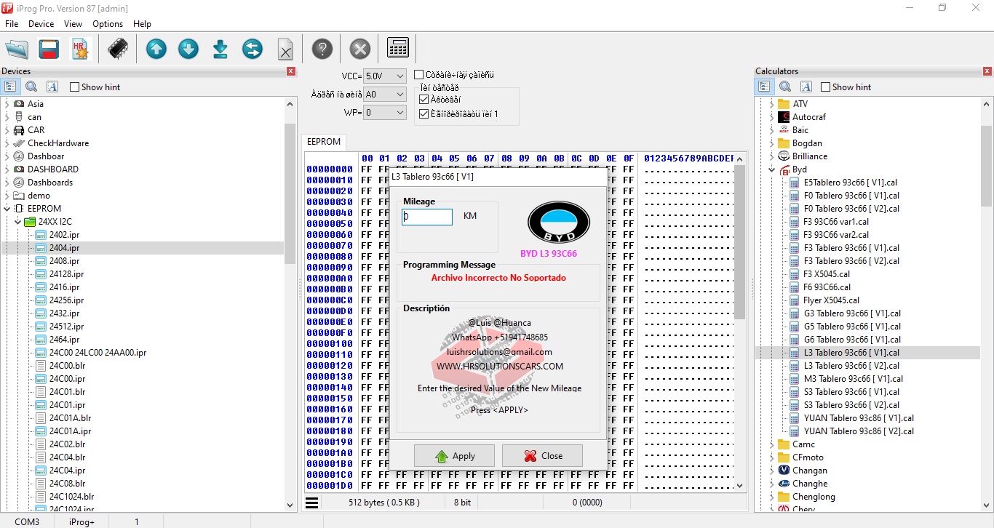The image size is (994, 528).
Task: Click Devices panel tree view icon
Action: (10, 87)
